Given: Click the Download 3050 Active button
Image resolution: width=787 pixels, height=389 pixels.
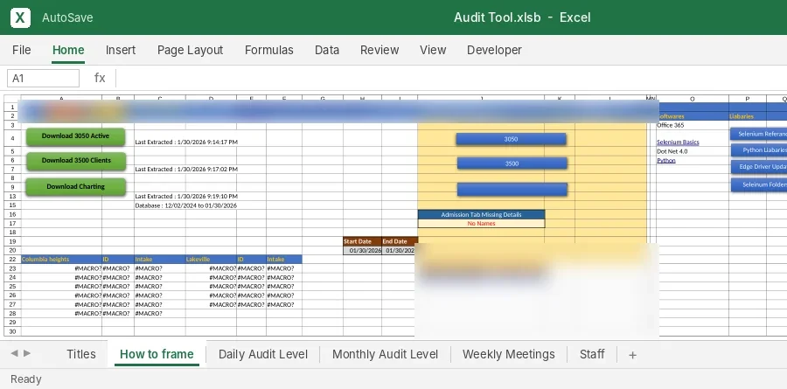Looking at the screenshot, I should [x=75, y=136].
